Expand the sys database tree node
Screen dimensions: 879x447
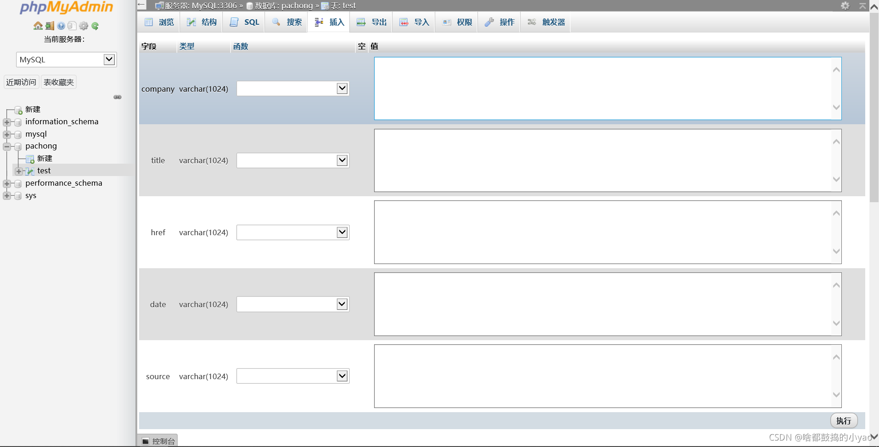click(x=7, y=196)
